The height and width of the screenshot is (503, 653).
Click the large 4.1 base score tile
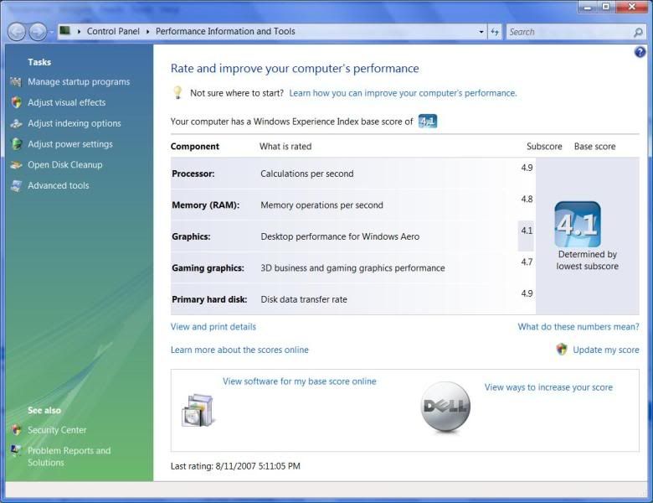point(578,225)
